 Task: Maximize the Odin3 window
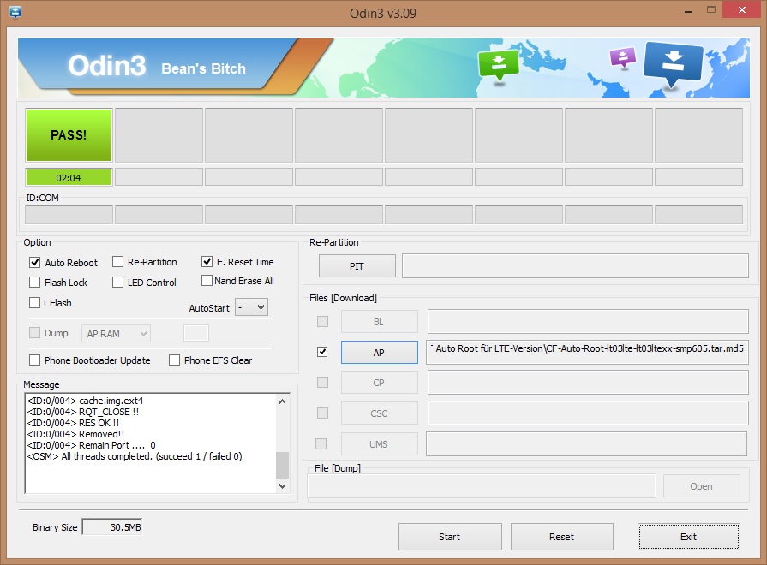tap(711, 10)
